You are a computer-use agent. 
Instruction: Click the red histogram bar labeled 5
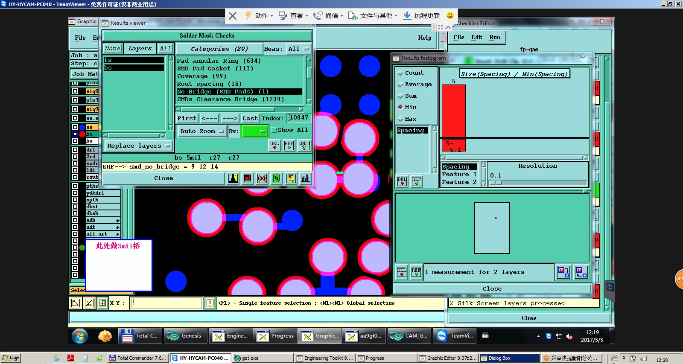pos(454,111)
